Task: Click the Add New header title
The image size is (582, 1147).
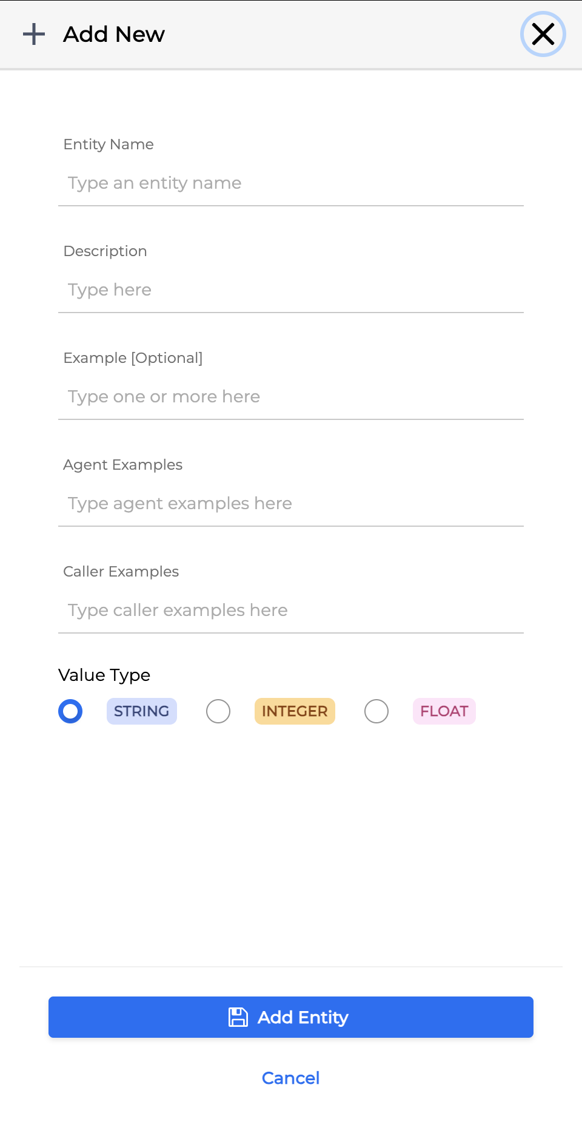Action: coord(114,35)
